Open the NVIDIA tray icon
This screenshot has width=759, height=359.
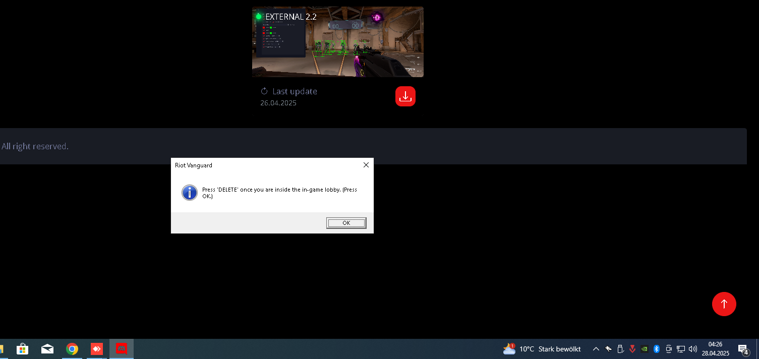(644, 349)
